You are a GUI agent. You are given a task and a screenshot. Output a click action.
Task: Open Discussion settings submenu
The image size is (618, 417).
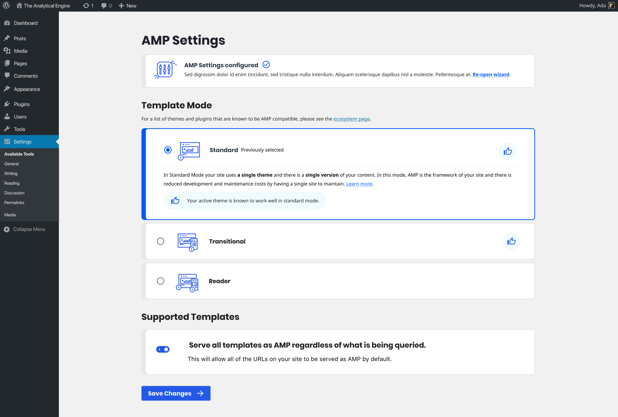(14, 193)
